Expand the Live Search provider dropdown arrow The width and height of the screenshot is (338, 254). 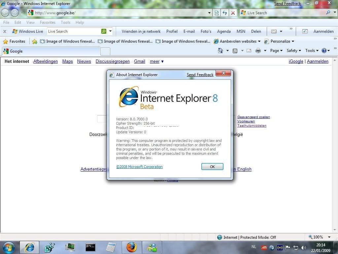335,13
